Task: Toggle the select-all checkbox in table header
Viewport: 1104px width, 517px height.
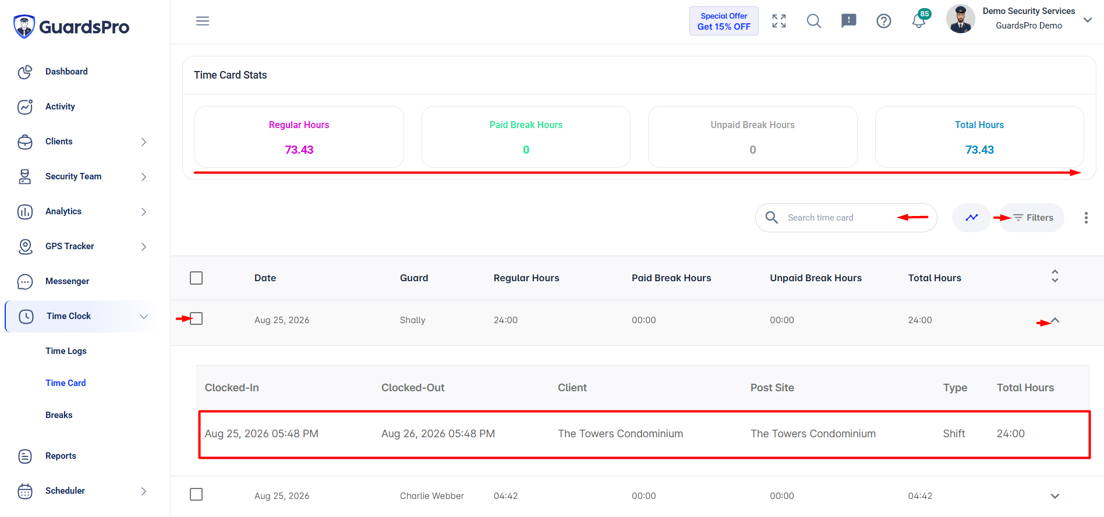Action: click(x=196, y=278)
